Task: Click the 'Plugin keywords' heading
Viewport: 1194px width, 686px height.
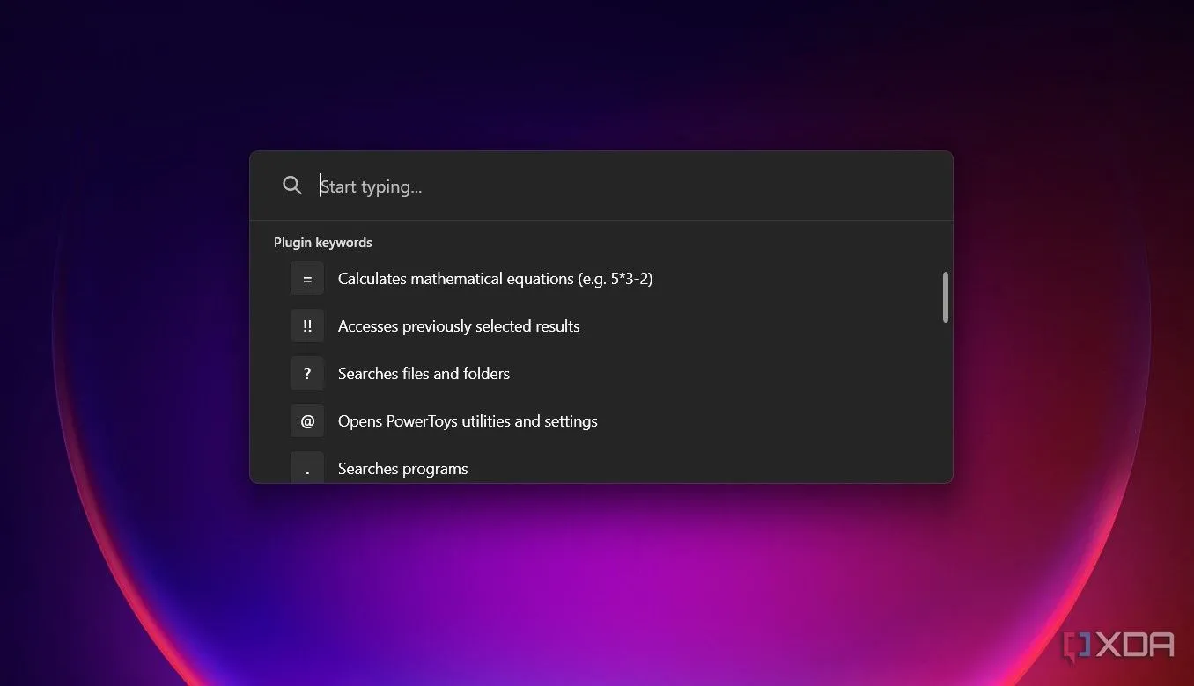Action: point(323,243)
